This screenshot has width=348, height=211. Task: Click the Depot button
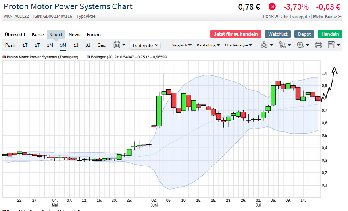304,34
